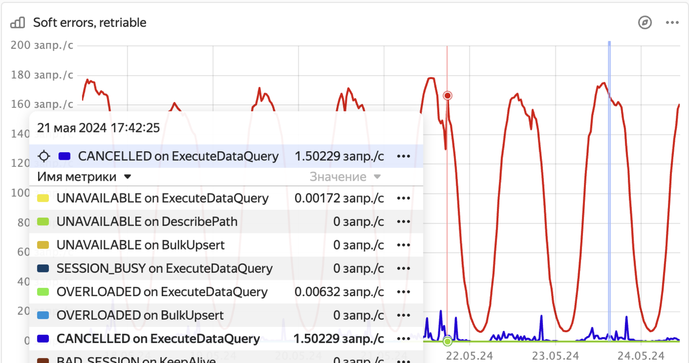Sort by the Имя метрики dropdown arrow
The height and width of the screenshot is (363, 689).
(x=128, y=177)
